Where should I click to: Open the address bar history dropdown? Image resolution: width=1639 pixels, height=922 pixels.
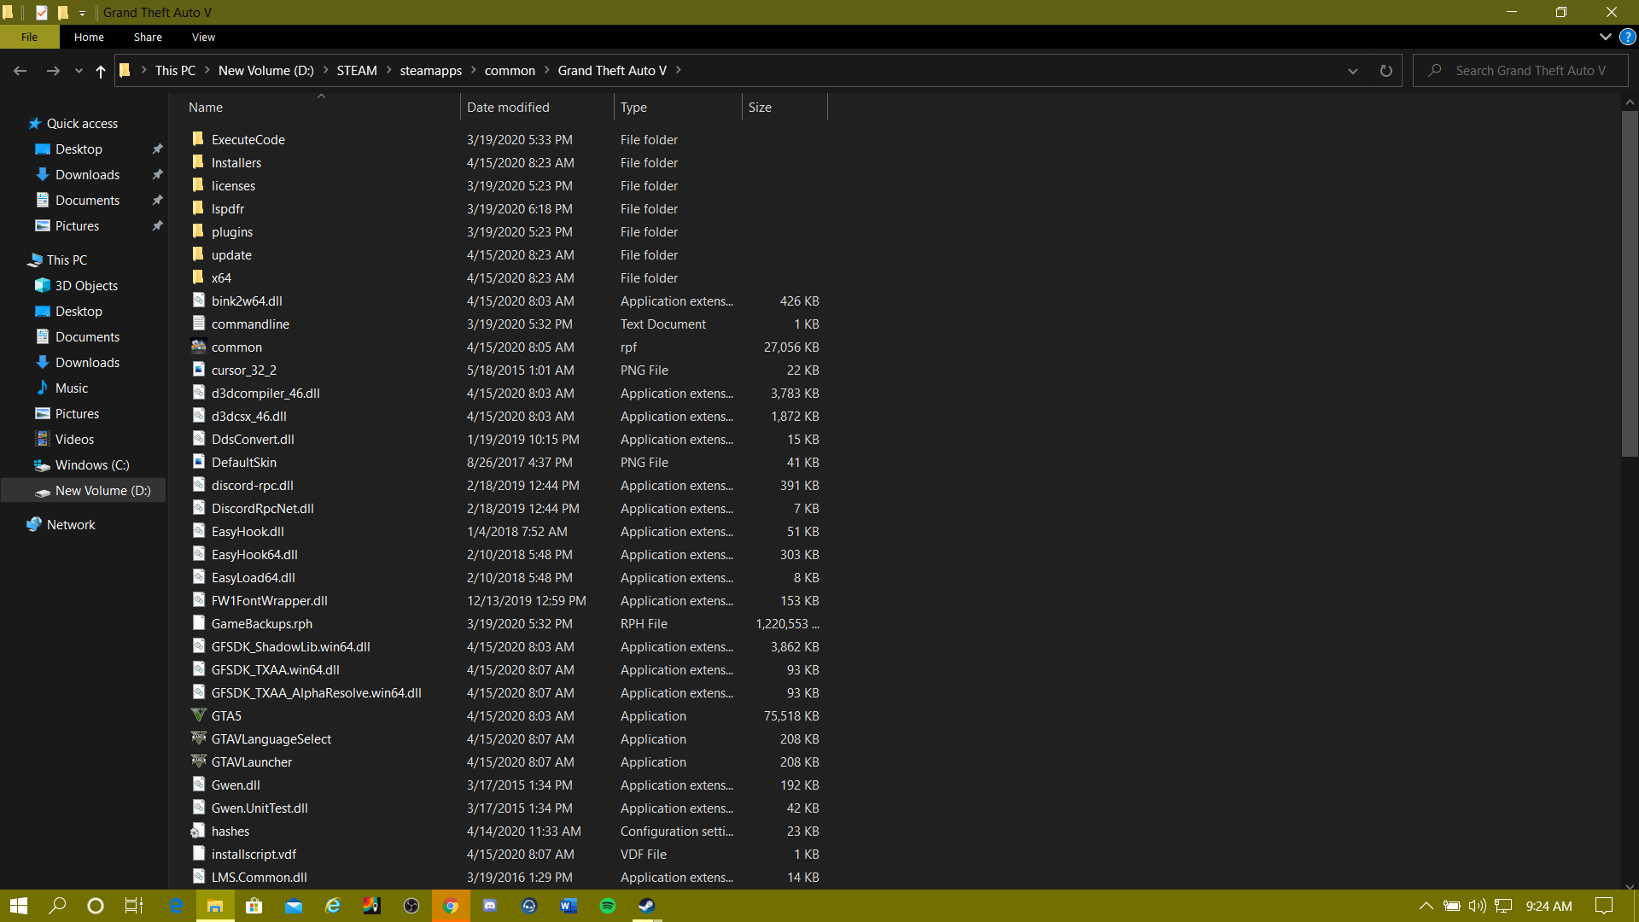click(x=1352, y=71)
